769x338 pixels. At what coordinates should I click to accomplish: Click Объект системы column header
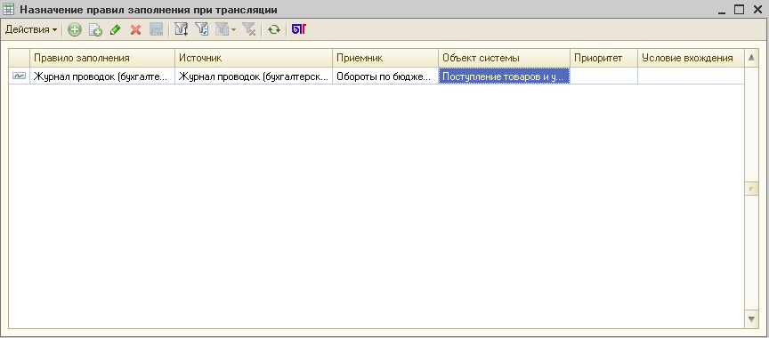point(504,58)
